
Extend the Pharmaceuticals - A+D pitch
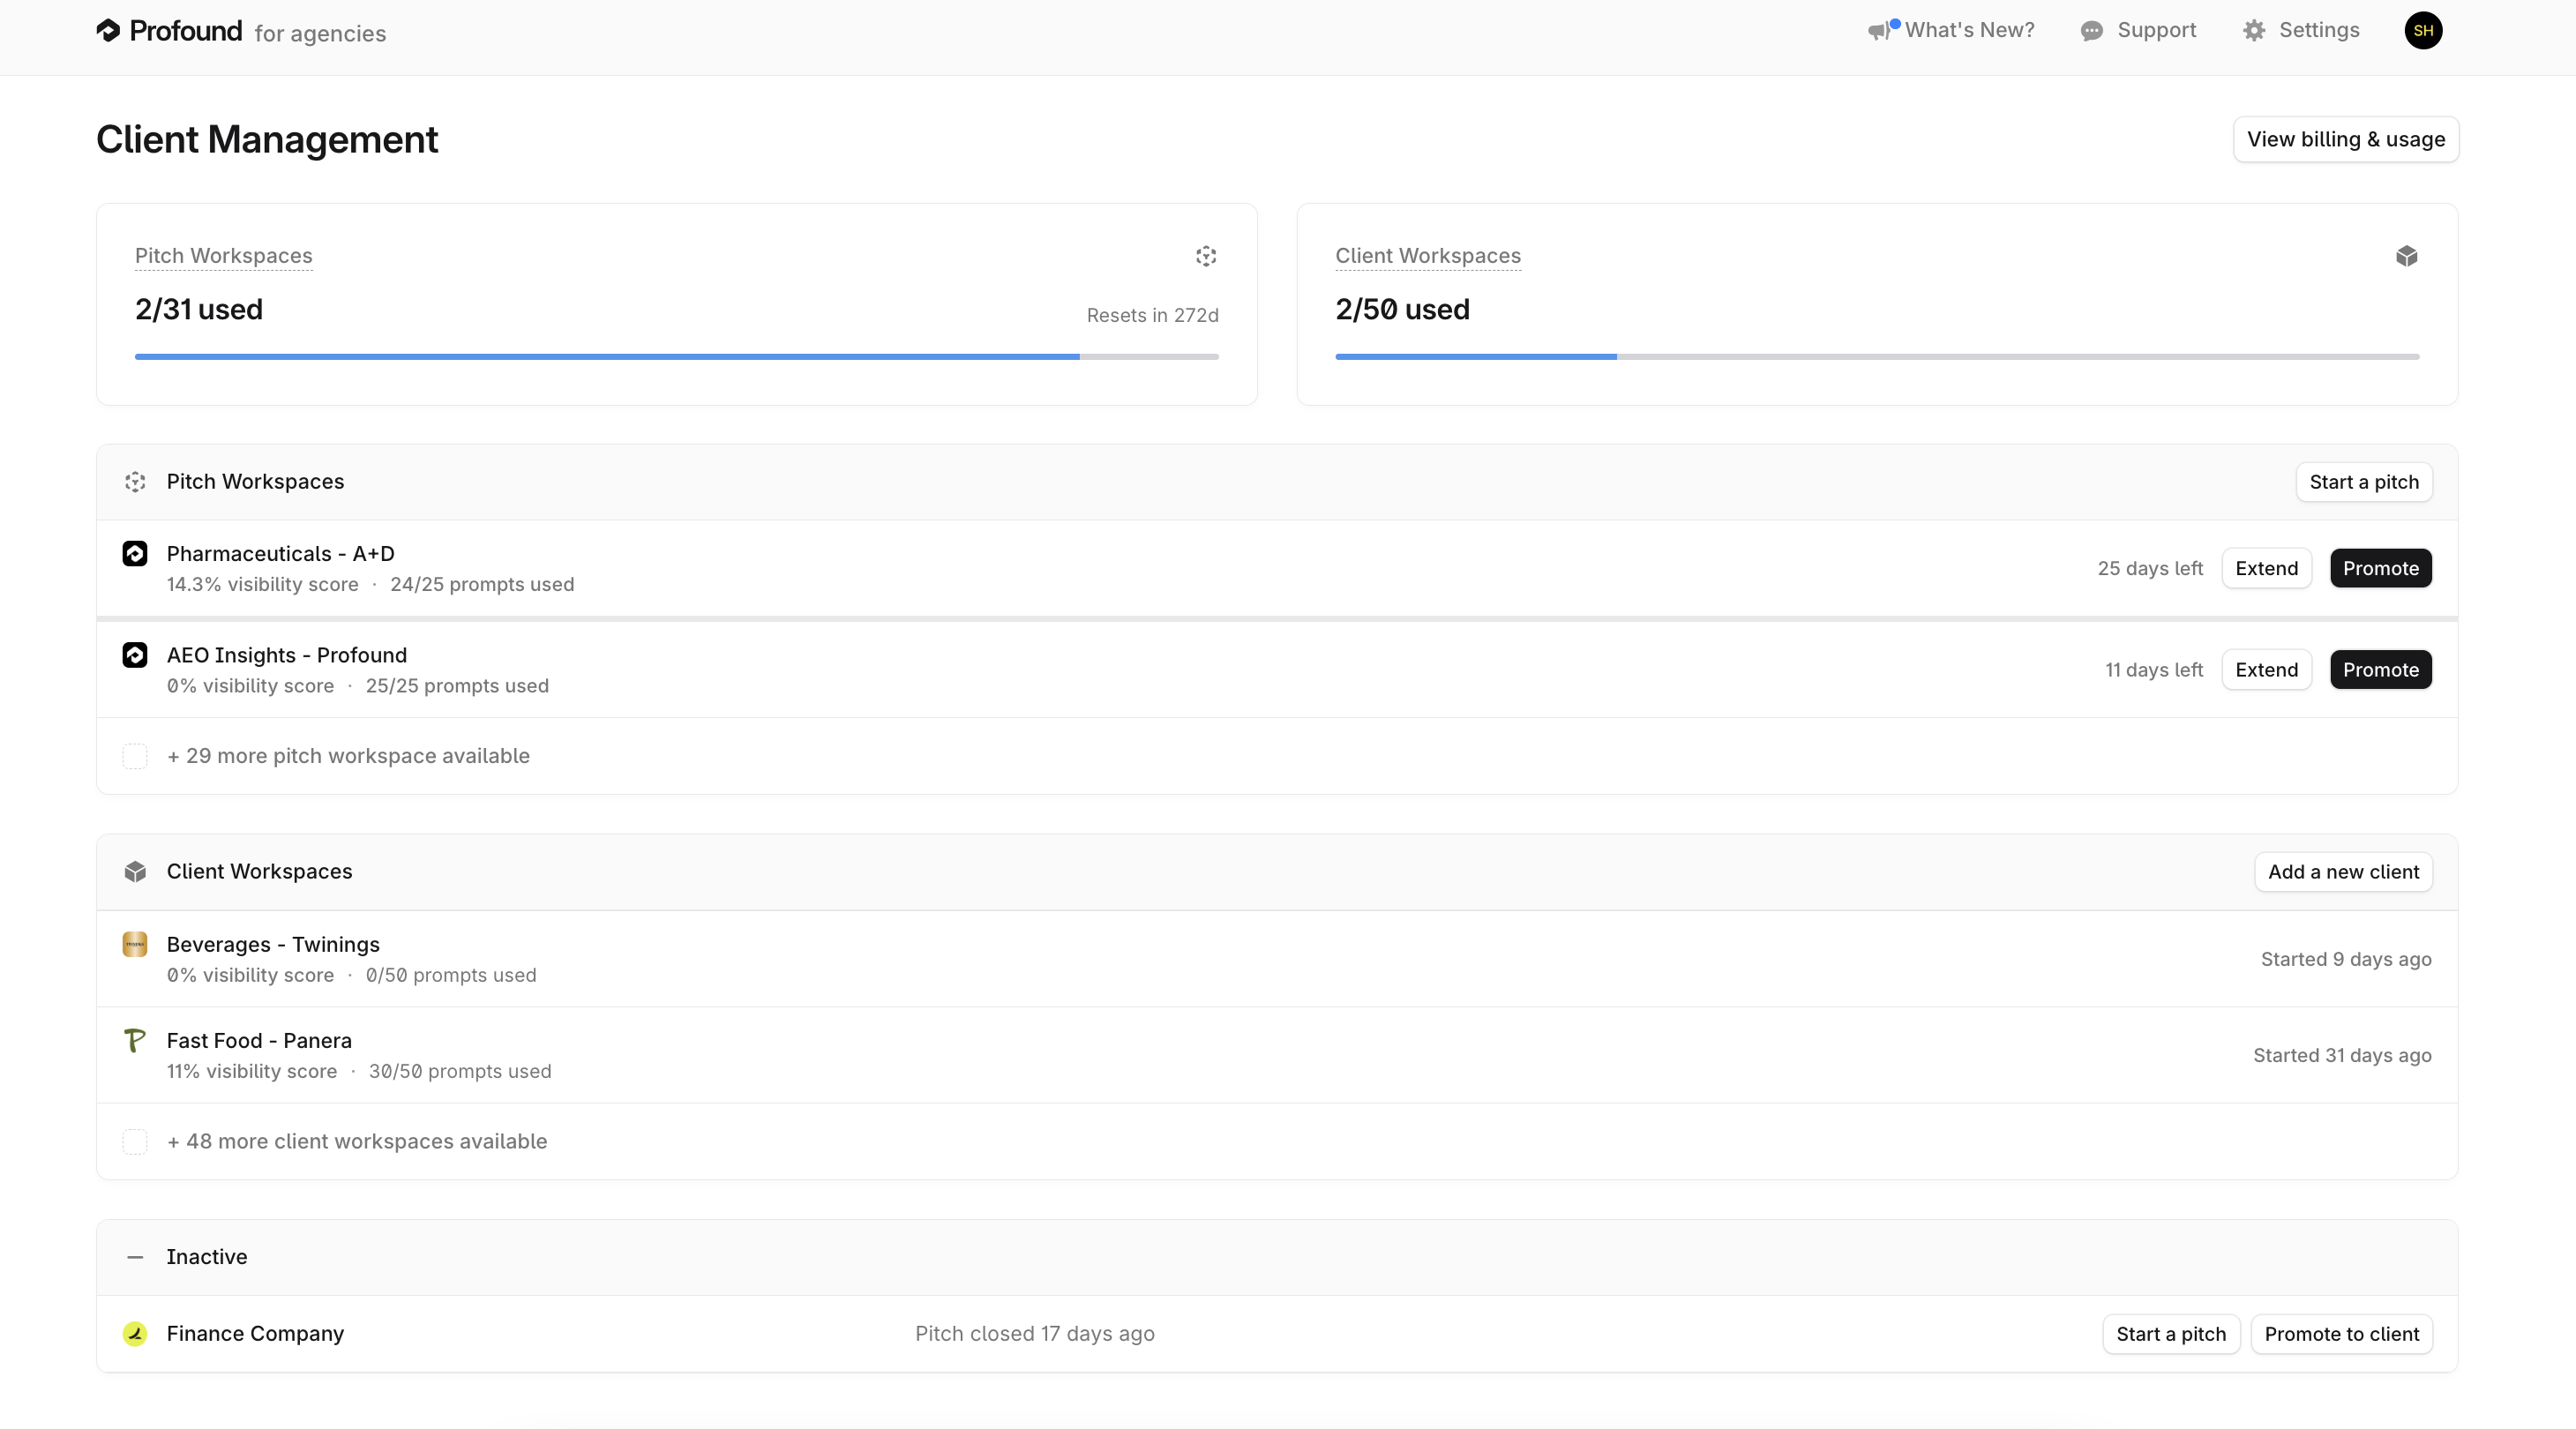click(2266, 568)
